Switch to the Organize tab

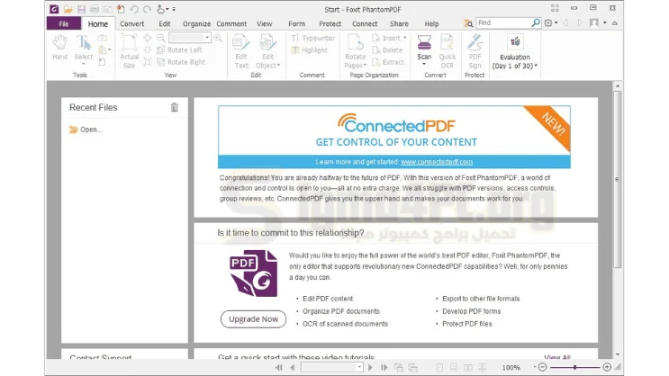pos(196,24)
